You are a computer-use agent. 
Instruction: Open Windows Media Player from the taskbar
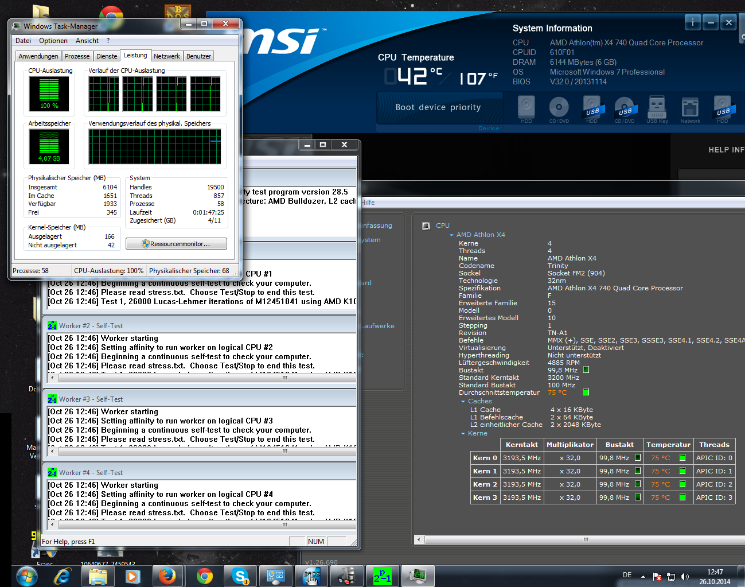click(x=133, y=576)
